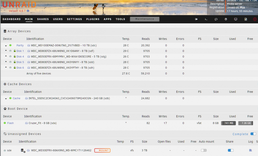Viewport: 258px width, 156px height.
Task: Select the Main tab
Action: point(29,19)
